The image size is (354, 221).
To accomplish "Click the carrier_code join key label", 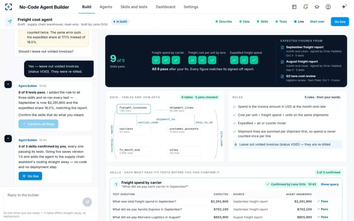I will (x=148, y=122).
